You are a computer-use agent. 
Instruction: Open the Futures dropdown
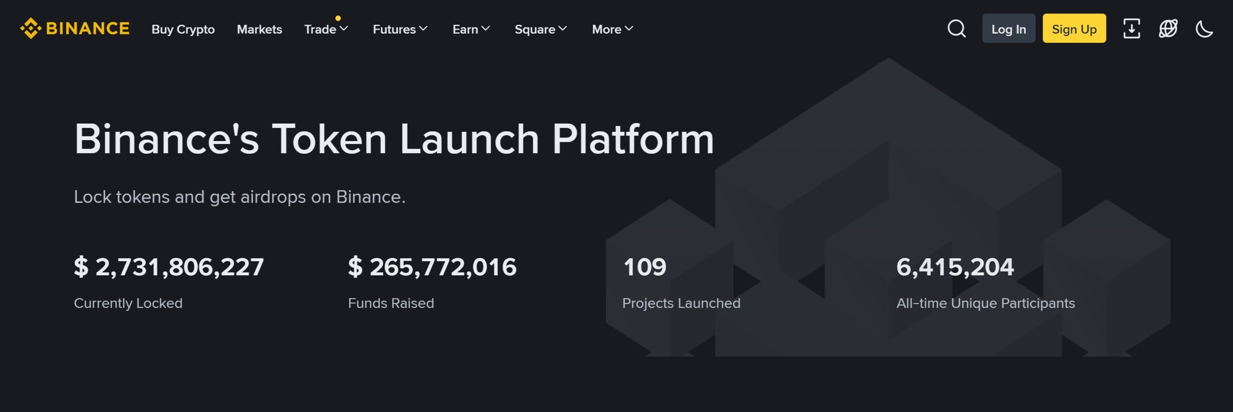pos(400,29)
